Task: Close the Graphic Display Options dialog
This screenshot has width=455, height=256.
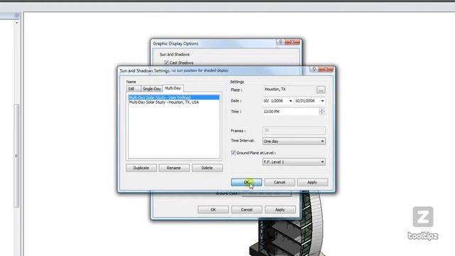Action: pyautogui.click(x=292, y=42)
